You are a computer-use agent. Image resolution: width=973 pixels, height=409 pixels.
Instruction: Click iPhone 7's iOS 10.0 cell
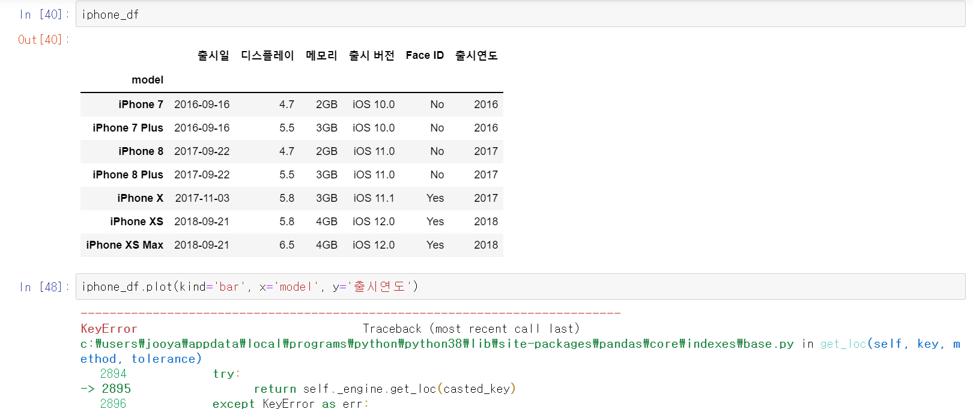tap(374, 105)
